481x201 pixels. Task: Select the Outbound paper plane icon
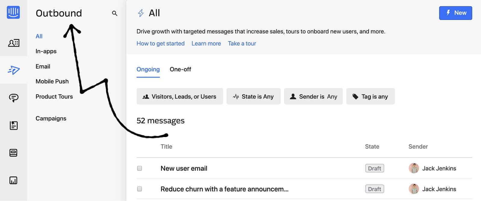14,70
